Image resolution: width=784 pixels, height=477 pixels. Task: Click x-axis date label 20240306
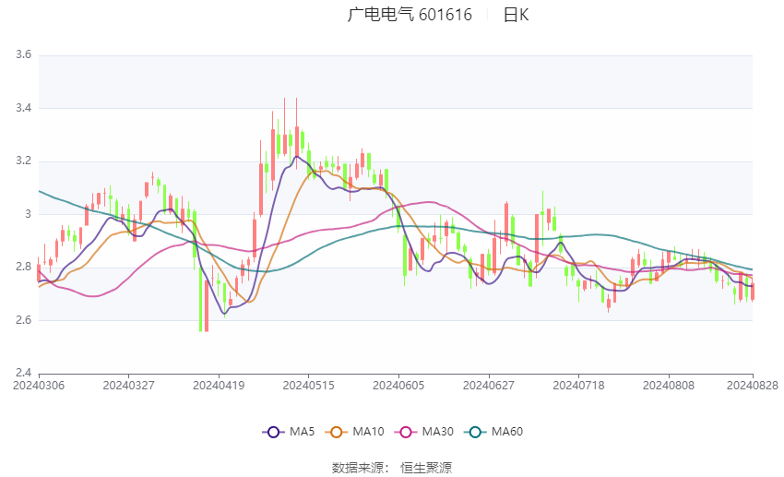39,386
